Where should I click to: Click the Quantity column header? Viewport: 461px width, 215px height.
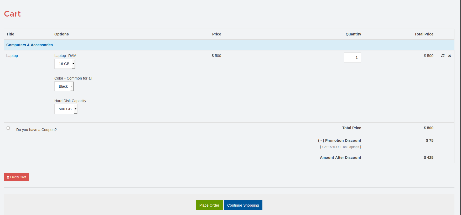[353, 34]
